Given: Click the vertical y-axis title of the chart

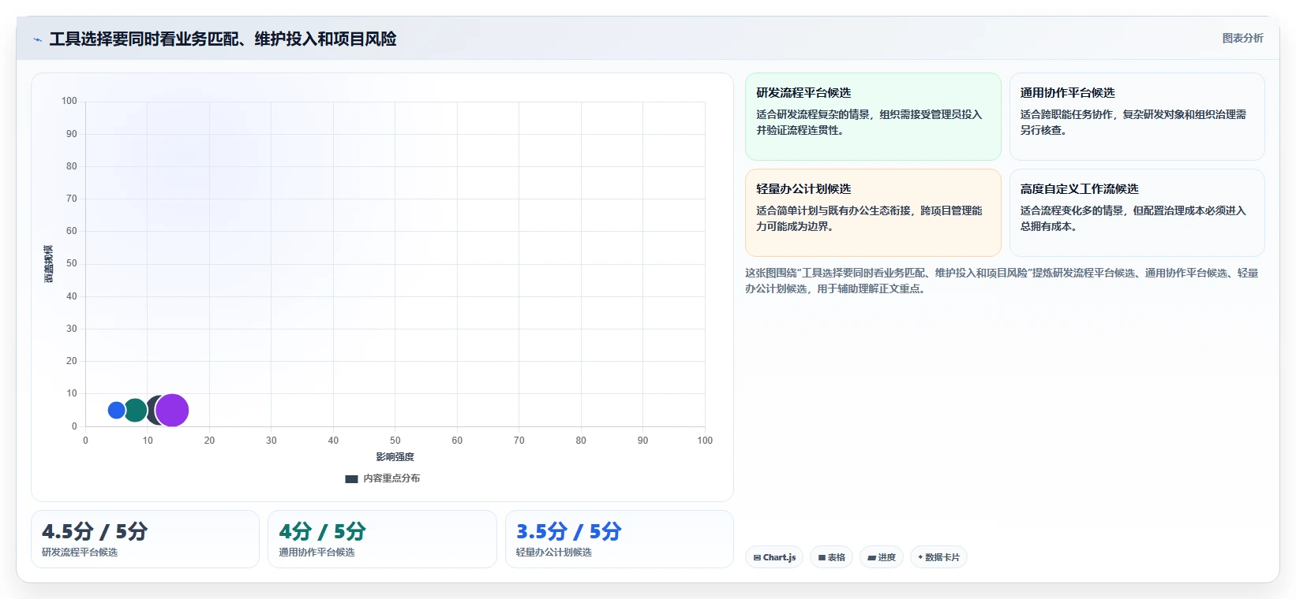Looking at the screenshot, I should point(48,264).
